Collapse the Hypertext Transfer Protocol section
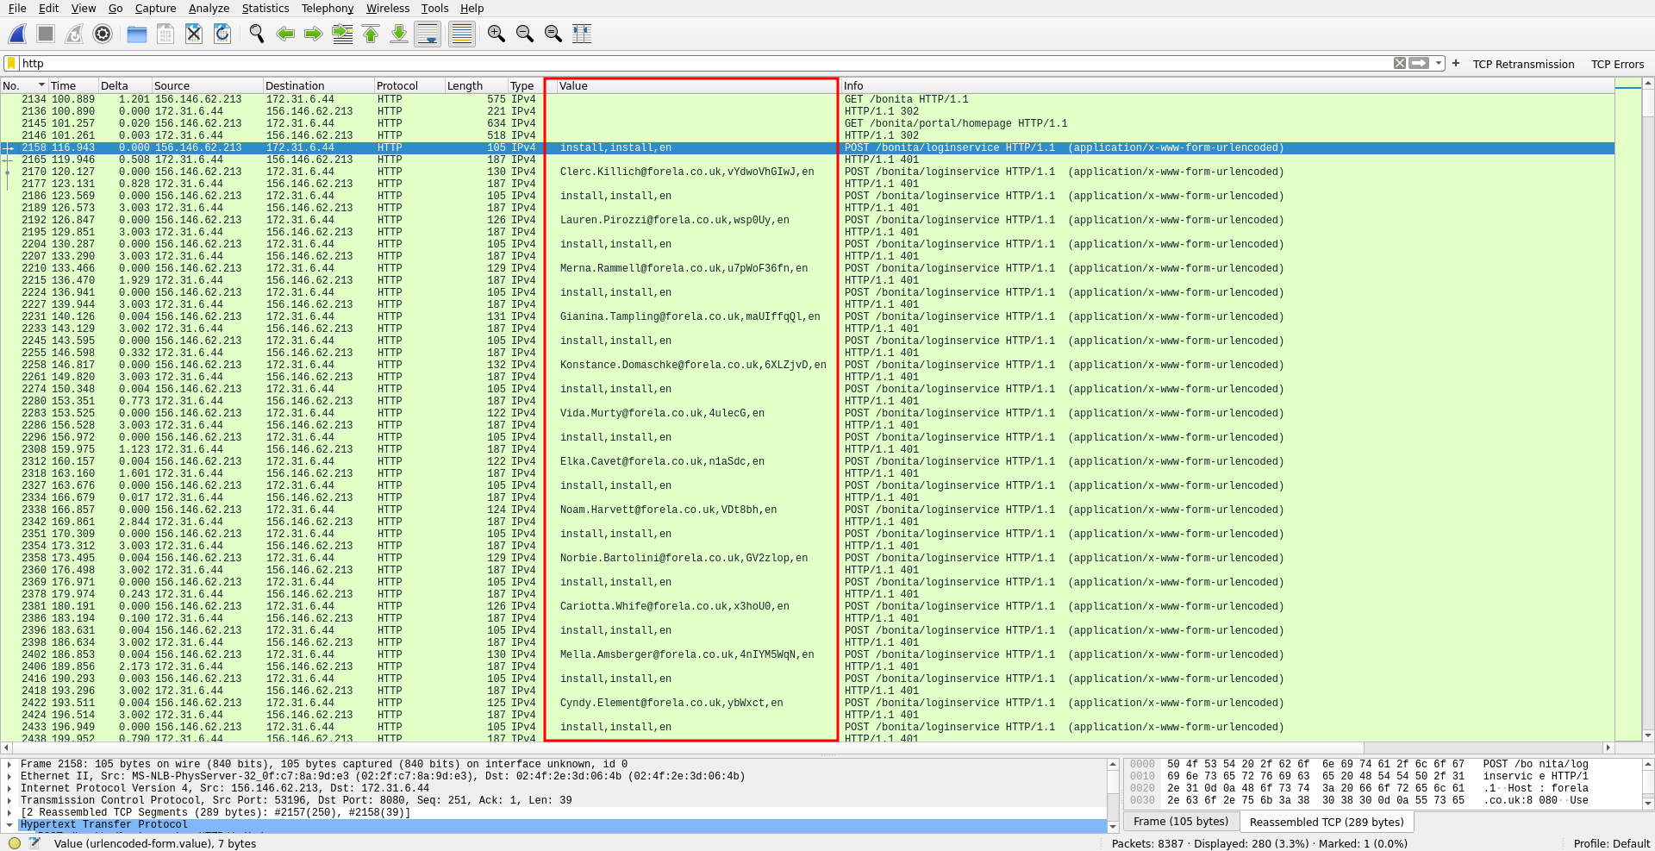 pos(9,824)
